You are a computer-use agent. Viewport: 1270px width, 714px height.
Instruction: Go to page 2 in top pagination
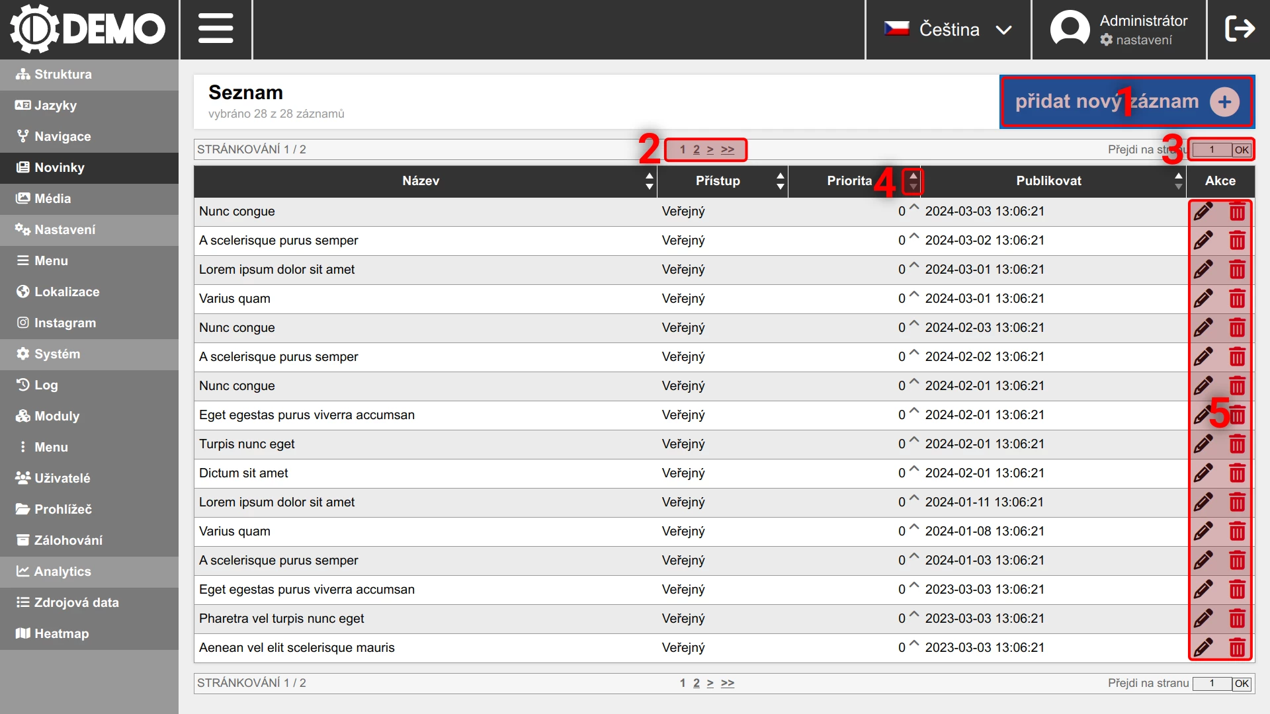[x=696, y=149]
